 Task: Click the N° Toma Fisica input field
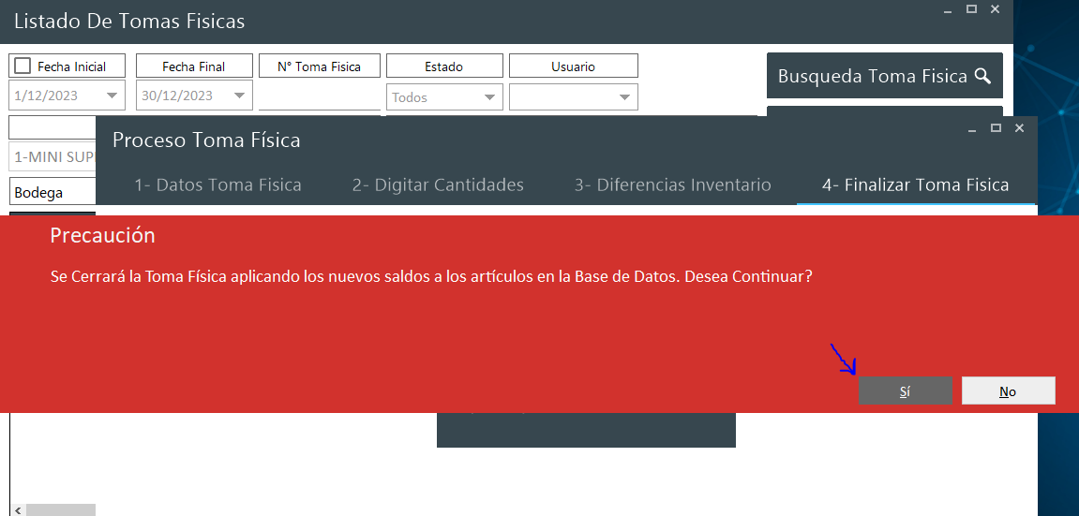[319, 97]
